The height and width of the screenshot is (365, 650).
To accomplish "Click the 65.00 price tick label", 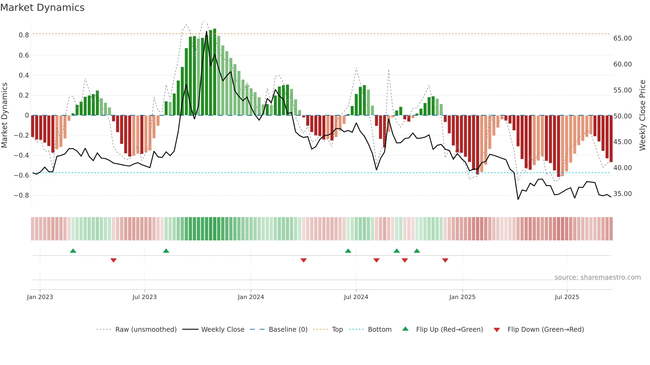I will pyautogui.click(x=623, y=38).
